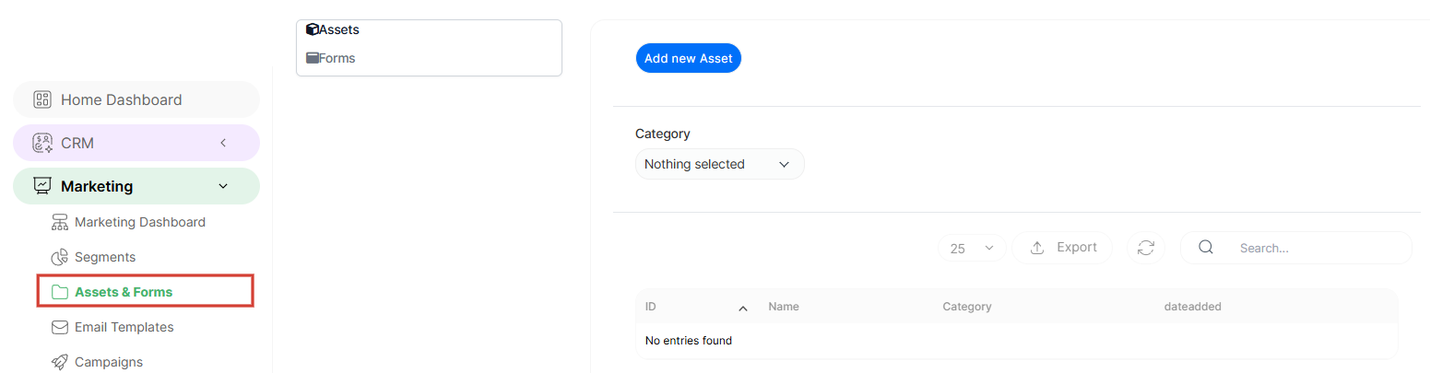Open Assets & Forms in sidebar
The image size is (1430, 373).
tap(124, 292)
